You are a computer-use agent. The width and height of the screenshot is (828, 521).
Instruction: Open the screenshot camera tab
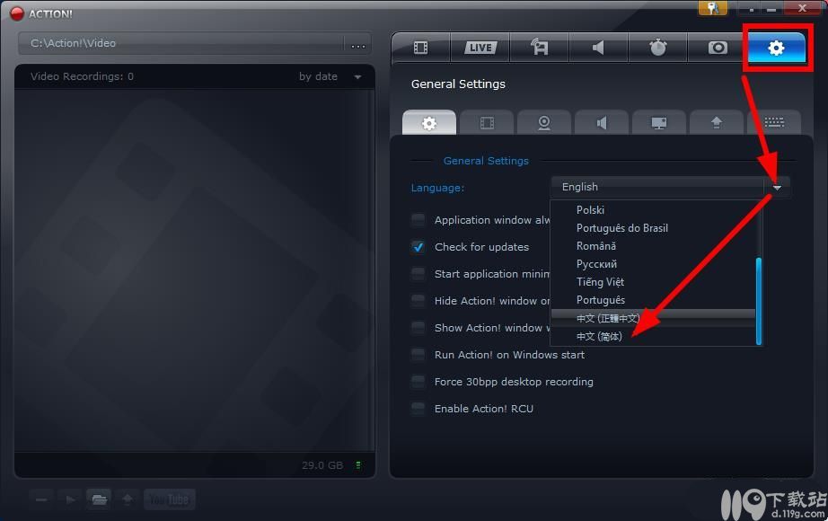(x=717, y=48)
